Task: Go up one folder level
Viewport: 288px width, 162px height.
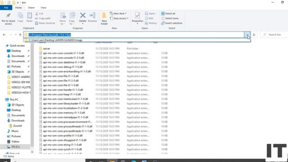Action: click(x=20, y=35)
